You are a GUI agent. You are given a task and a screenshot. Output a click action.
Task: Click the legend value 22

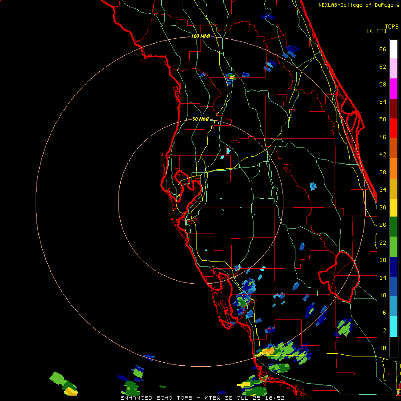(x=383, y=242)
